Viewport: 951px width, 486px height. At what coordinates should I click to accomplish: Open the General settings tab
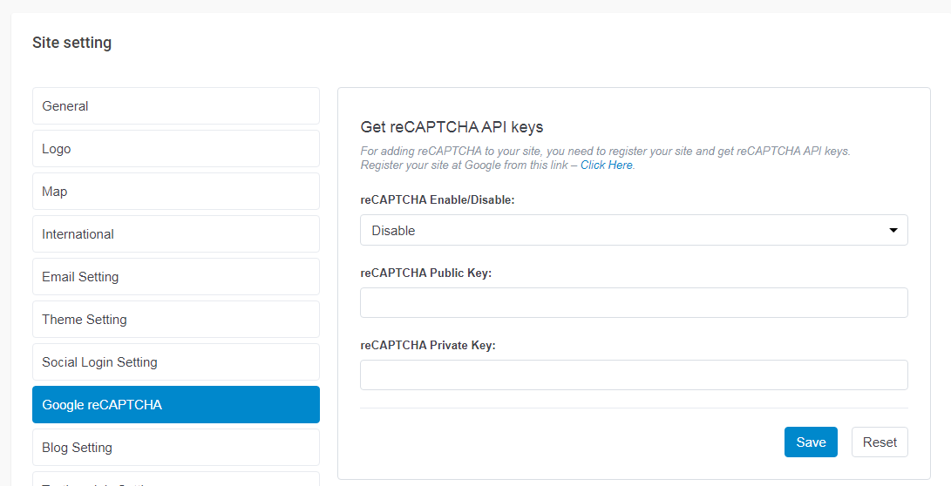pyautogui.click(x=175, y=106)
